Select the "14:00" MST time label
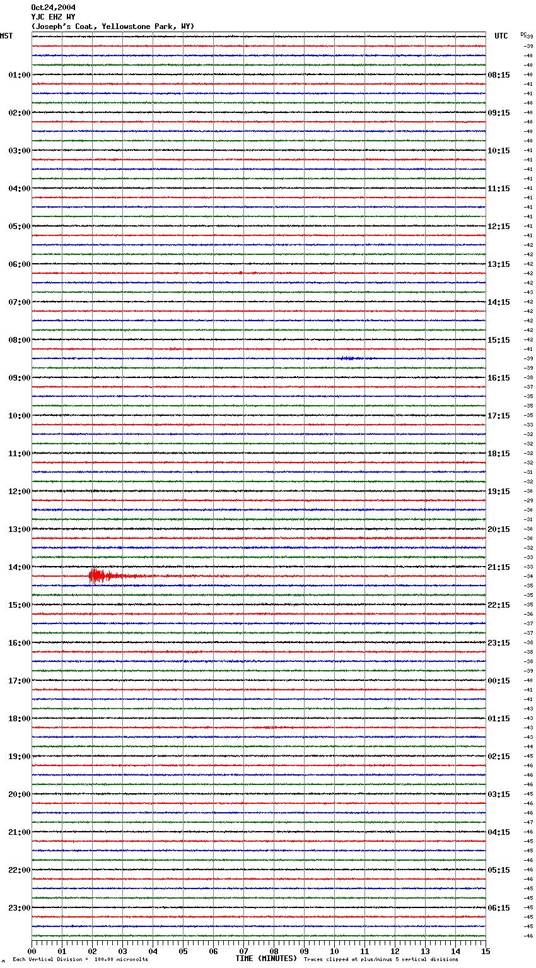Viewport: 536px width, 968px height. (x=20, y=567)
